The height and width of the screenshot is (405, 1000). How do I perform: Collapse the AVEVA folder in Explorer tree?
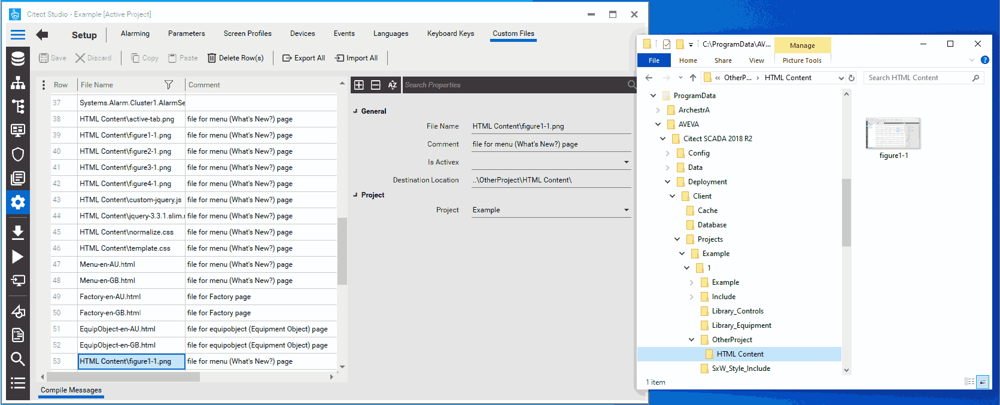658,124
